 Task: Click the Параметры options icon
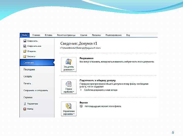click(x=25, y=104)
